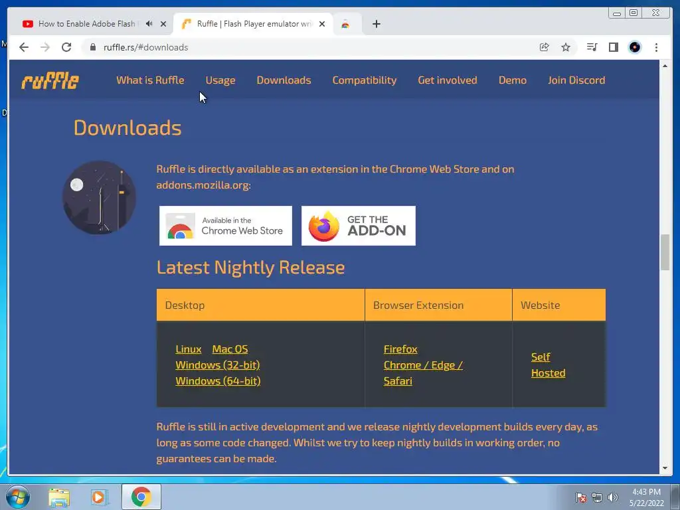This screenshot has width=680, height=510.
Task: Close the Ruffle Flash Player emulator tab
Action: pos(322,24)
